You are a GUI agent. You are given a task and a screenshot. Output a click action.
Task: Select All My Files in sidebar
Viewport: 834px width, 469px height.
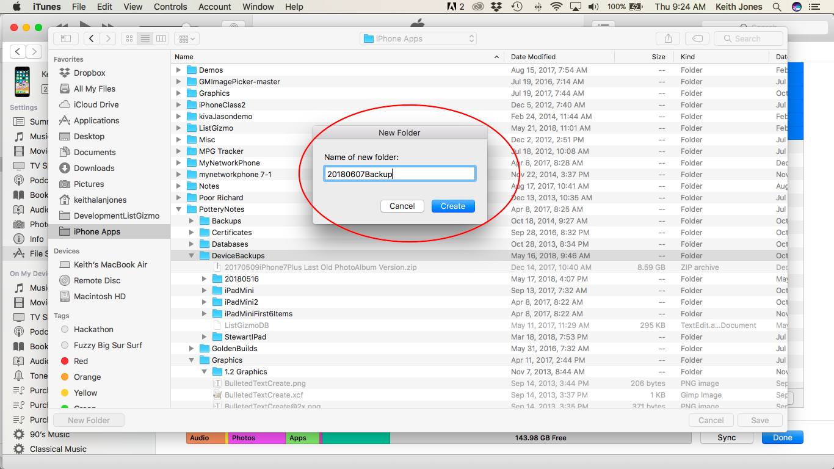pos(95,89)
